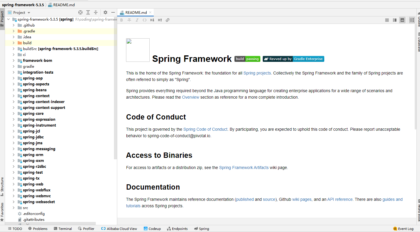The height and width of the screenshot is (232, 420).
Task: Open the TODO tool window
Action: pos(15,229)
